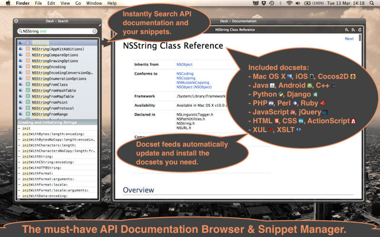Select the initWithFormat:locale: method

click(57, 184)
